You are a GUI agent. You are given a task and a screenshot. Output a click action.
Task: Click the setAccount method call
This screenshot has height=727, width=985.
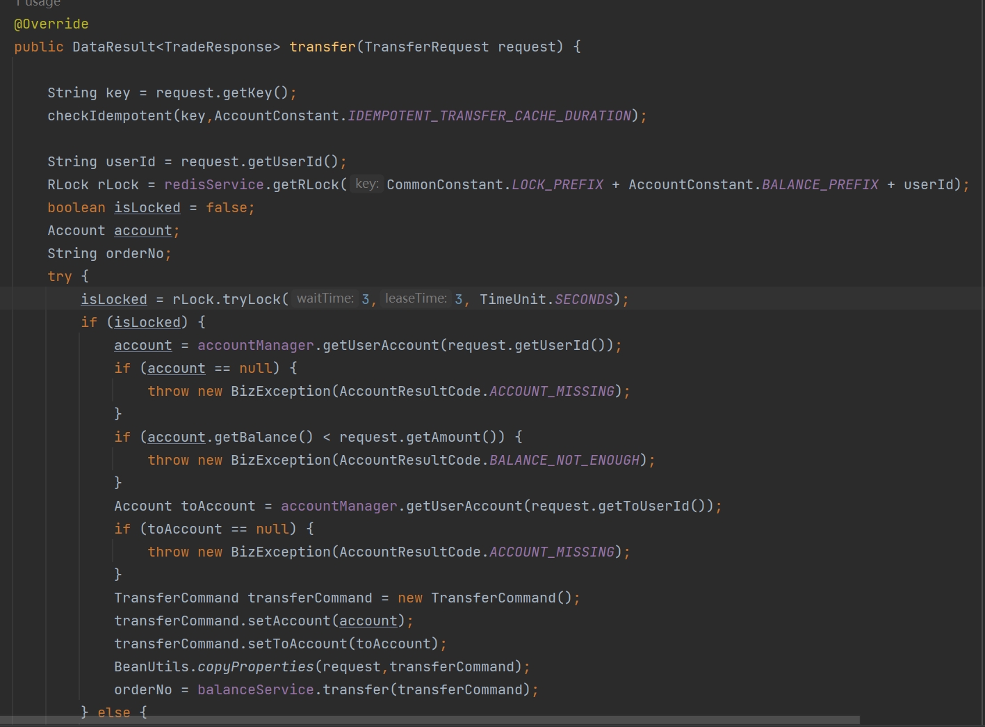[289, 621]
